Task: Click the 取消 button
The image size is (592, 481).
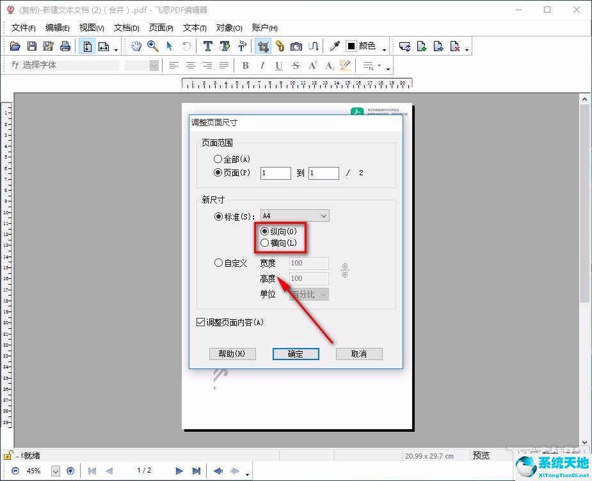Action: (x=359, y=354)
